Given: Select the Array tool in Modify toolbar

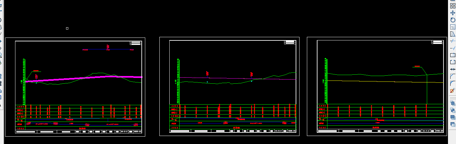Looking at the screenshot, I should click(x=453, y=6).
